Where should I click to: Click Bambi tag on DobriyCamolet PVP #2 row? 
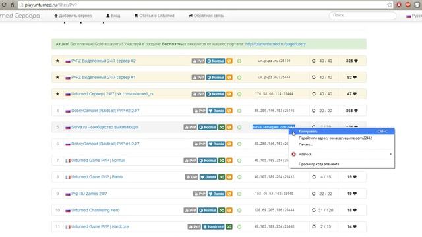pos(216,111)
